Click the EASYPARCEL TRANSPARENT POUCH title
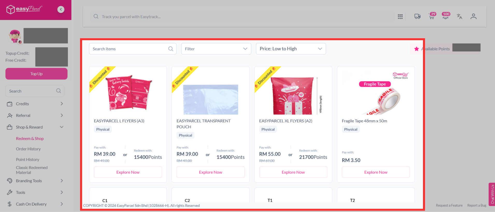495x212 pixels. (204, 124)
